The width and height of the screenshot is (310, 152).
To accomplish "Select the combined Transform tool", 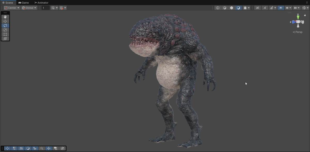I will (5, 39).
